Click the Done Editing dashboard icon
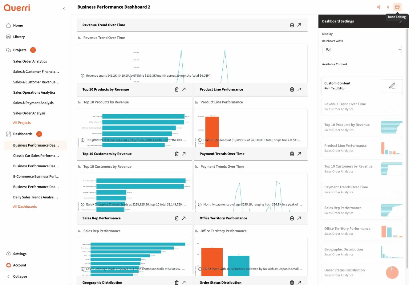 point(397,7)
